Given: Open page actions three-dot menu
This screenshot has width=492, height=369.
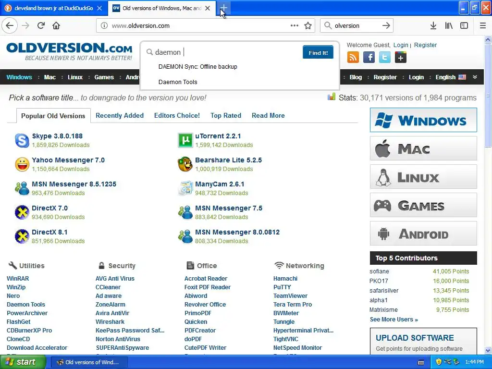Looking at the screenshot, I should coord(295,25).
